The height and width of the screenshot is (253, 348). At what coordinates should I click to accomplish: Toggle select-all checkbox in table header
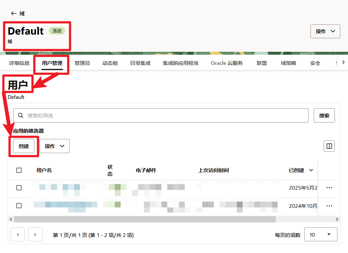tap(19, 170)
